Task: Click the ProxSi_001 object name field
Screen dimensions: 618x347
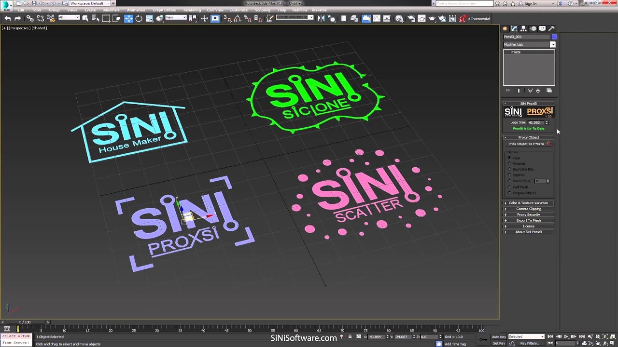Action: click(x=527, y=37)
